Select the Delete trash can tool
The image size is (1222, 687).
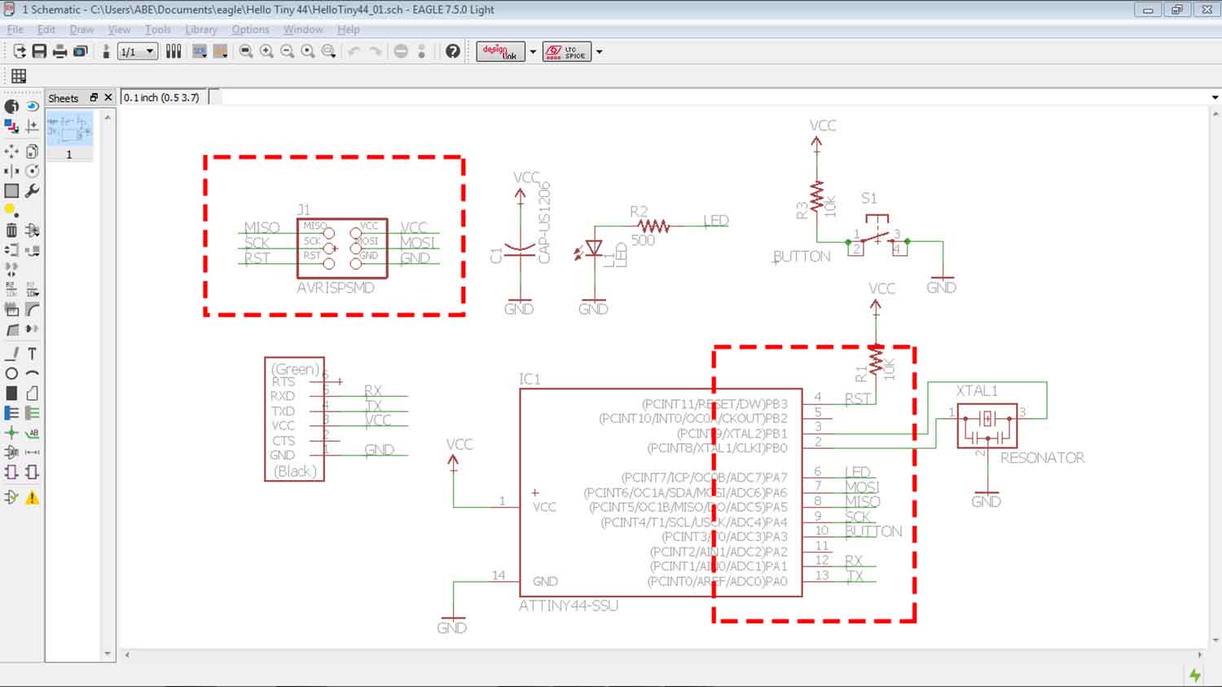pyautogui.click(x=11, y=230)
